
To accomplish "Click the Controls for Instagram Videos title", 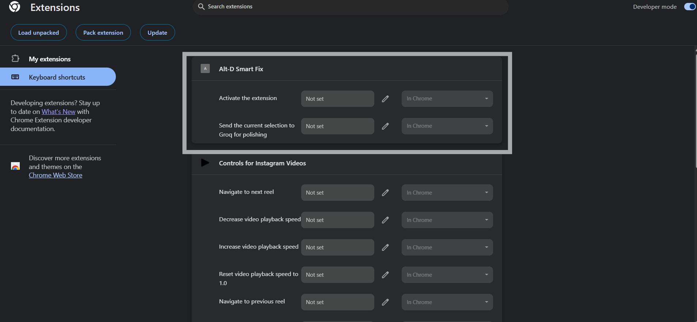I will [x=262, y=163].
